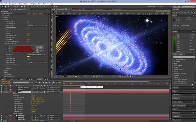Toggle Life [sec] stopwatch in Effect Controls

[7, 22]
